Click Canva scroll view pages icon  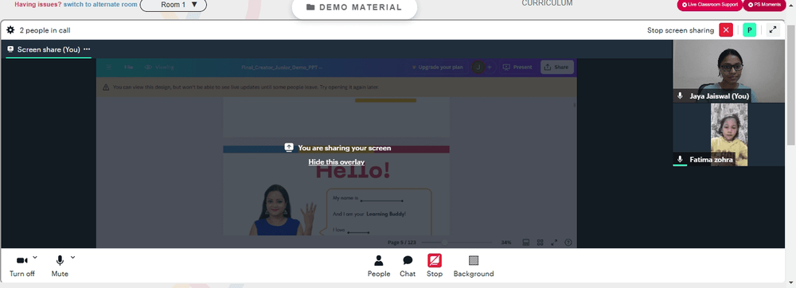[x=526, y=243]
